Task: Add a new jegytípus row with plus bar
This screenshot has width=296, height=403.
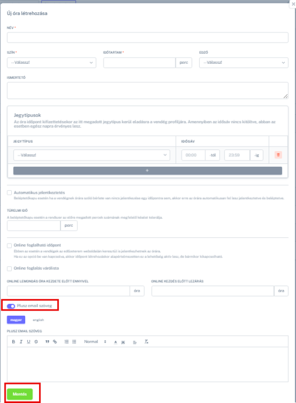Action: (148, 171)
